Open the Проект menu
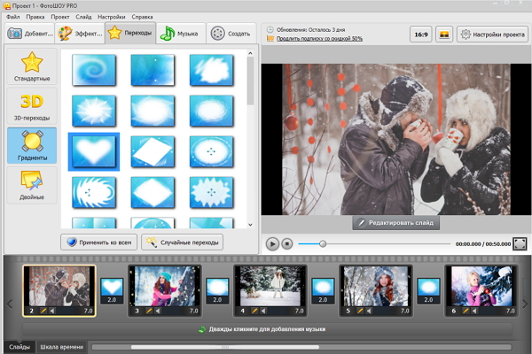 (60, 17)
